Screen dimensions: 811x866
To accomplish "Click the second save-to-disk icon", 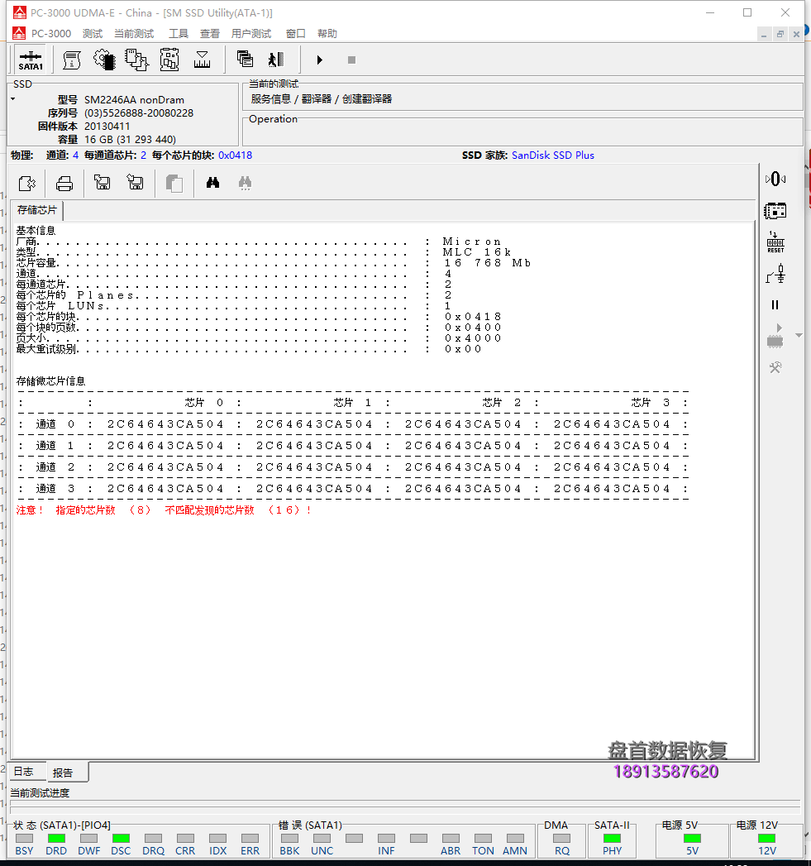I will [135, 182].
